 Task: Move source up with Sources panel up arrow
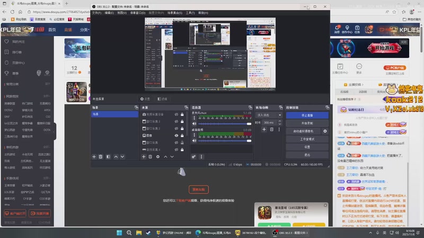click(x=165, y=157)
